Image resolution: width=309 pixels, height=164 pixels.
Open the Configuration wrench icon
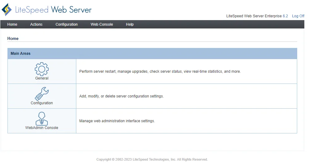click(42, 94)
